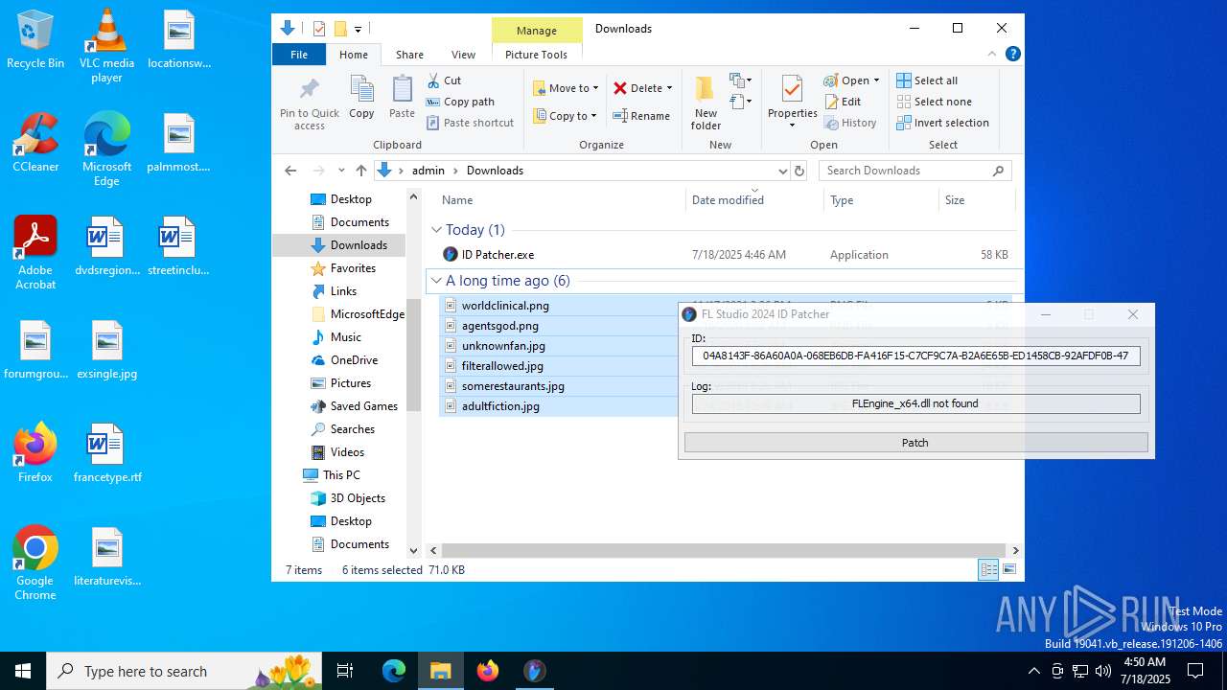Image resolution: width=1227 pixels, height=690 pixels.
Task: Create a New folder
Action: pyautogui.click(x=706, y=103)
